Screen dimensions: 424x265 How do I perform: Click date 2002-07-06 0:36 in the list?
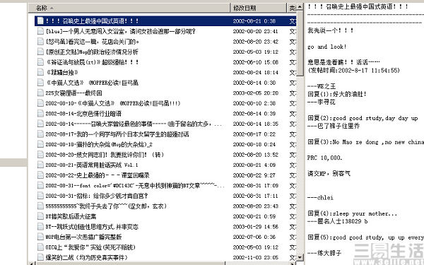(x=254, y=237)
